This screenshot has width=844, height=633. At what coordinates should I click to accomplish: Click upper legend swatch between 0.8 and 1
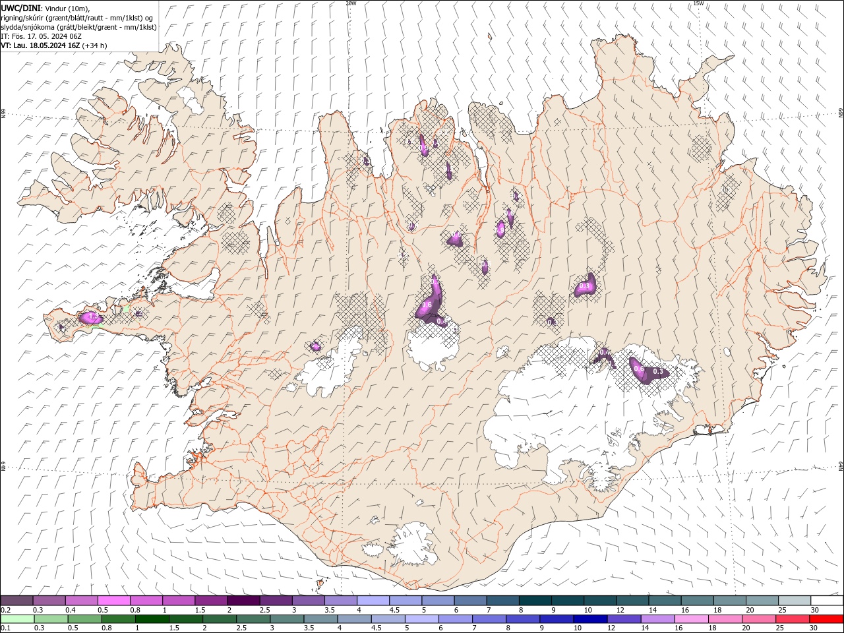146,601
